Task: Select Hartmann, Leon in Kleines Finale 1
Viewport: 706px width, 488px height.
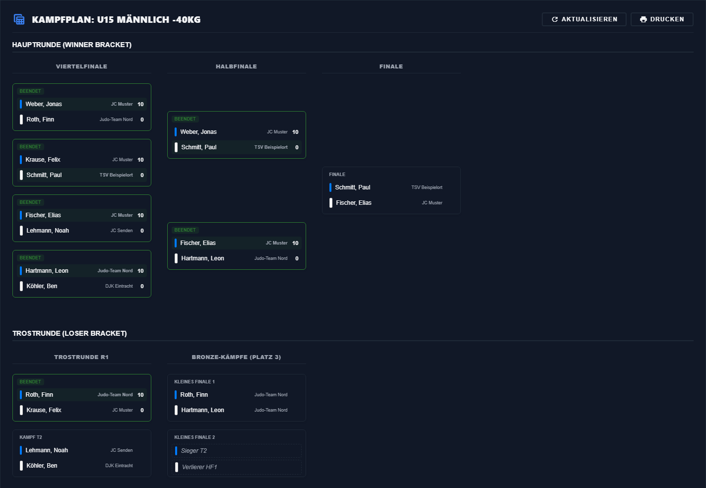Action: pos(237,410)
